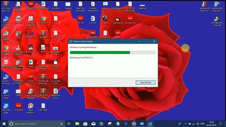
Task: Select the Welcome Voice desktop icon
Action: [x=56, y=94]
